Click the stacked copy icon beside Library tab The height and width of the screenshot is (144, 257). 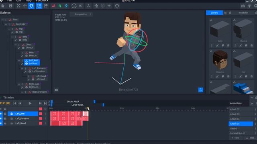point(230,13)
